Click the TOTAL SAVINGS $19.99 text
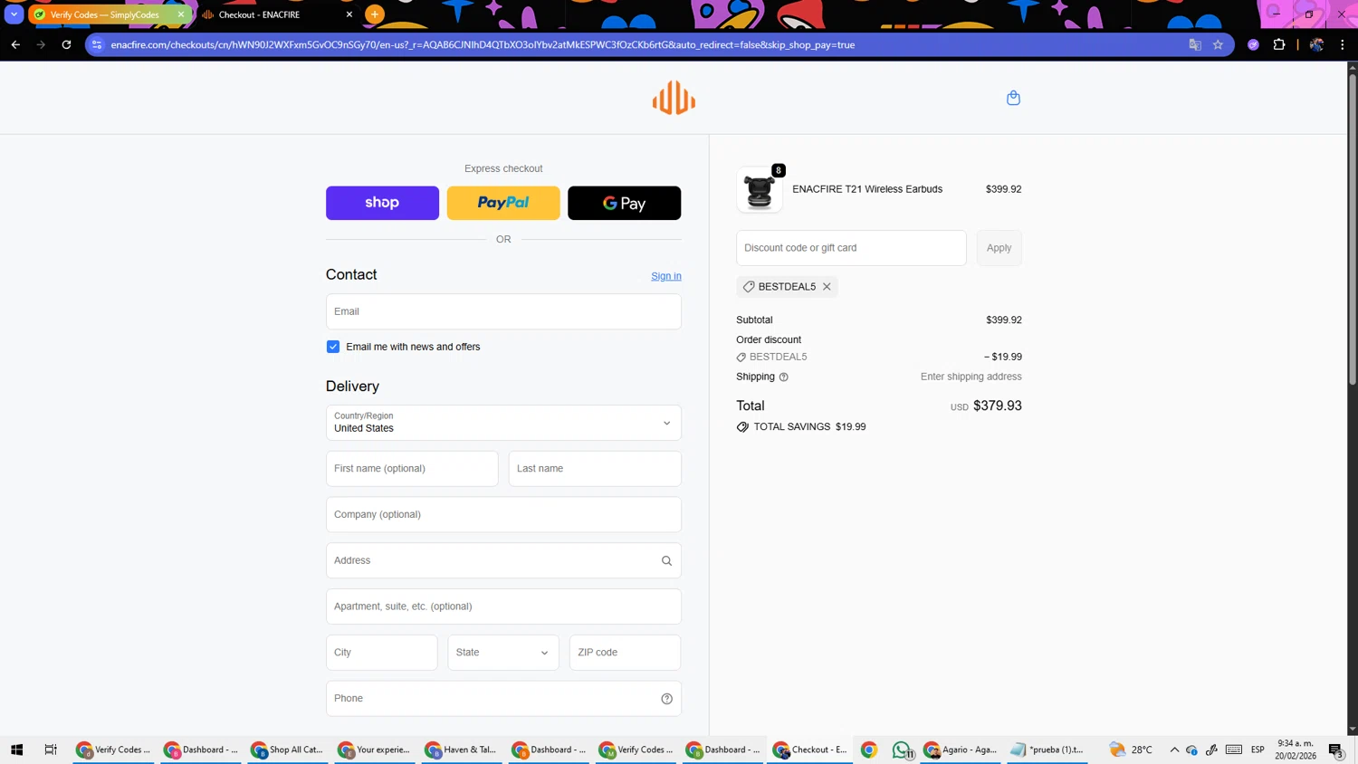 click(x=809, y=427)
